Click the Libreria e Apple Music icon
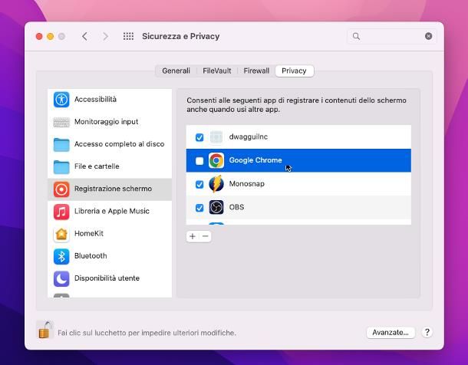 tap(61, 212)
